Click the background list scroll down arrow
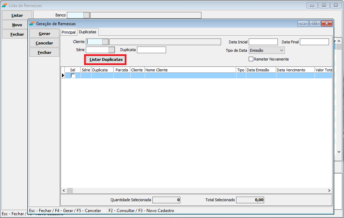Viewport: 344px width, 218px height. 339,152
